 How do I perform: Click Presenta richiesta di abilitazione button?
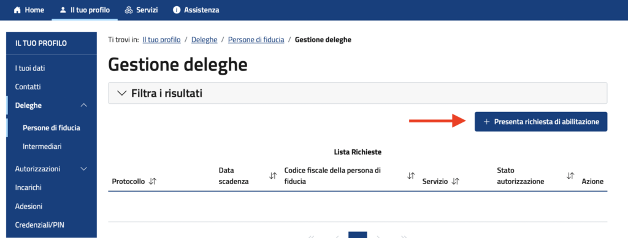(x=541, y=122)
